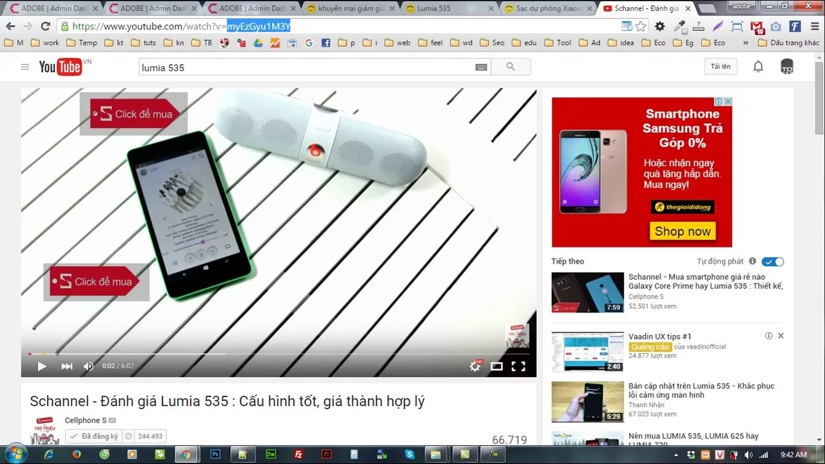Screen dimensions: 825x464
Task: Open the color picker eyedropper extension
Action: pyautogui.click(x=679, y=26)
